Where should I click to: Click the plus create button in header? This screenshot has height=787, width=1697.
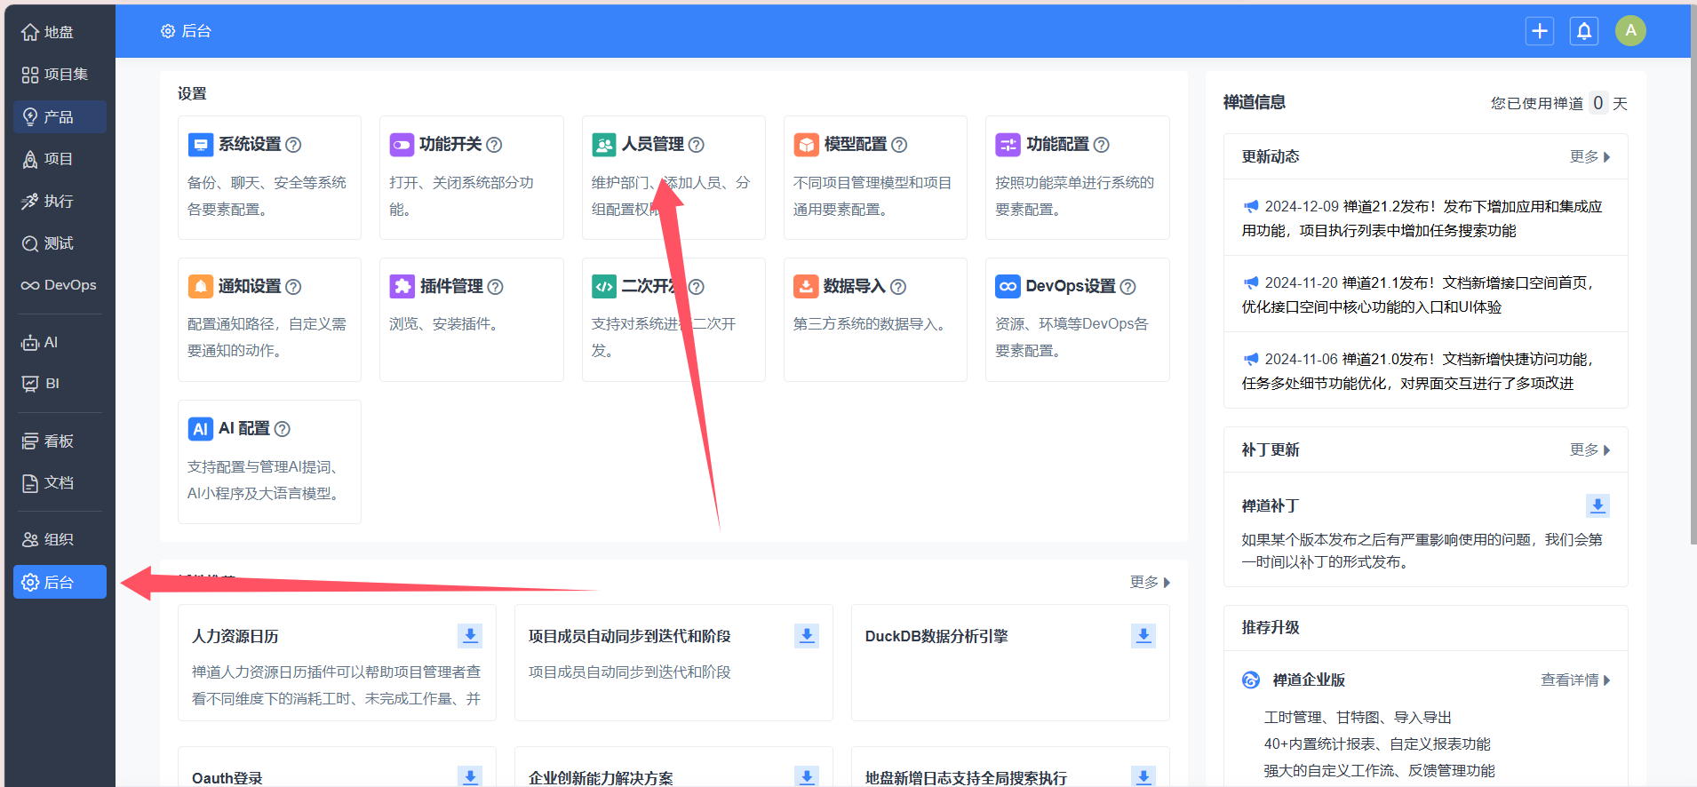click(1540, 31)
